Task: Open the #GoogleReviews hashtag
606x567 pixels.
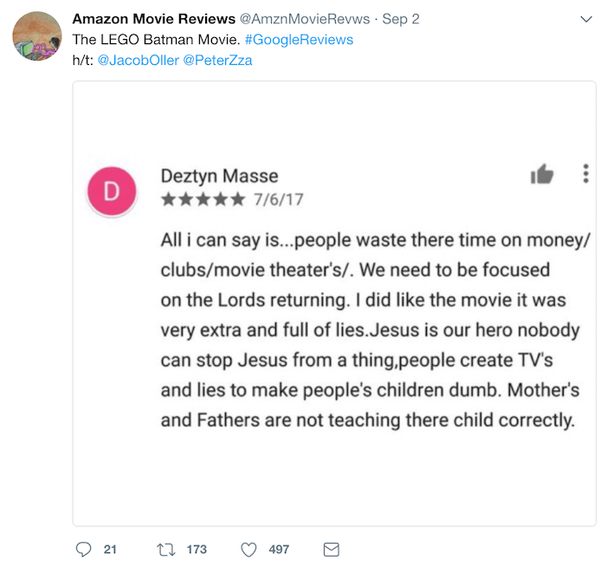Action: pyautogui.click(x=299, y=40)
